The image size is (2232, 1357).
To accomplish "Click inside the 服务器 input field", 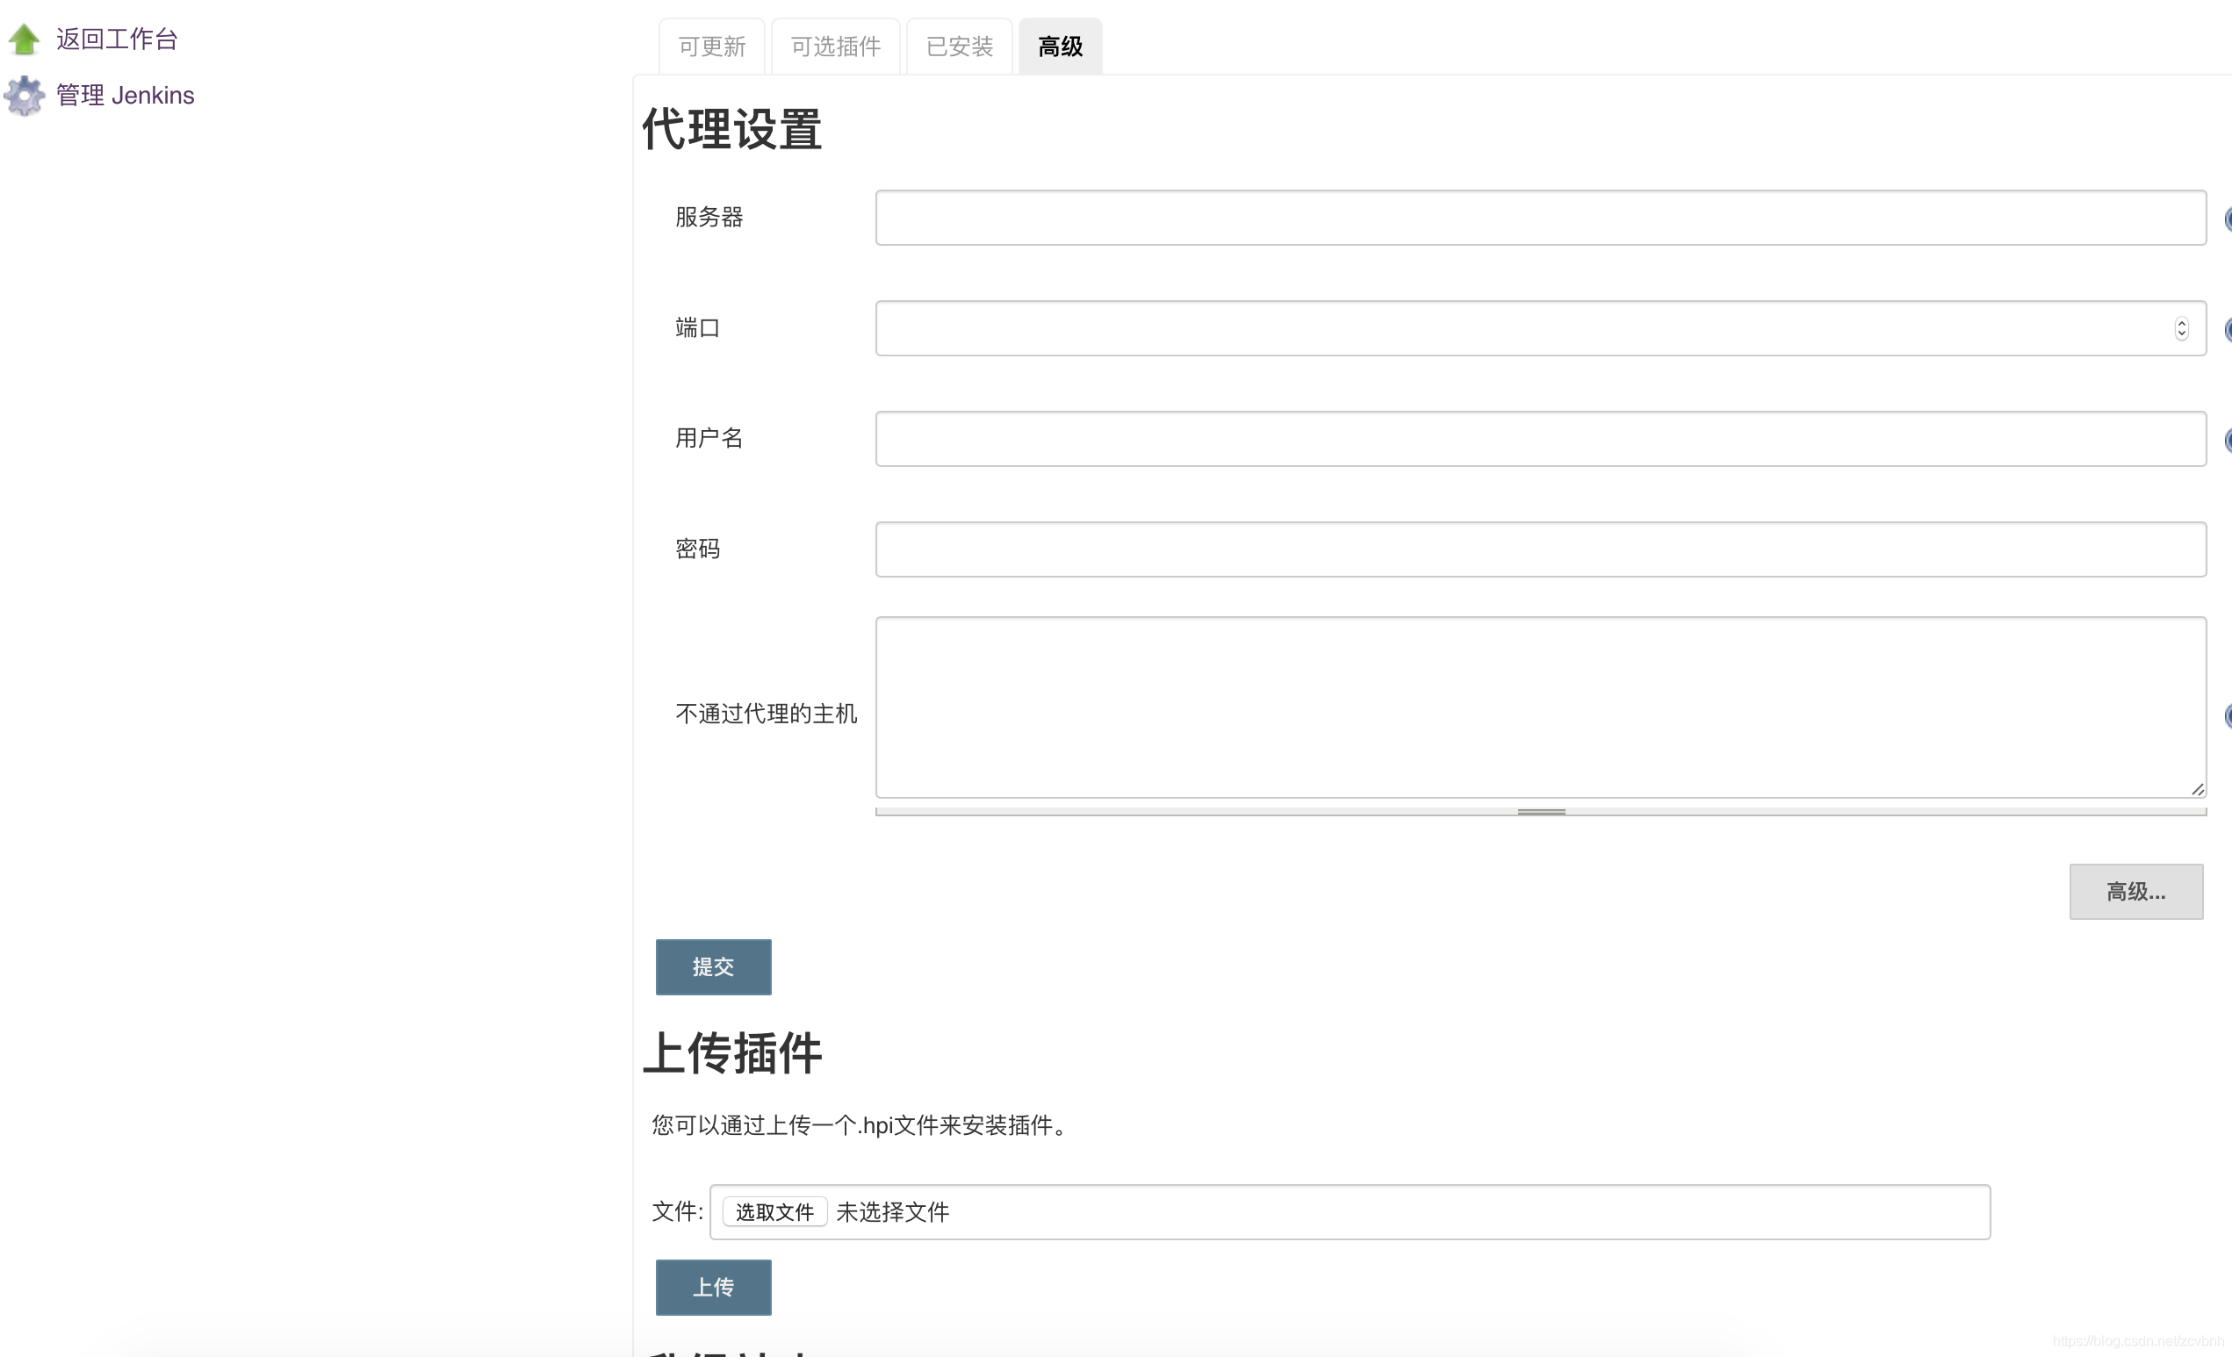I will click(1540, 218).
